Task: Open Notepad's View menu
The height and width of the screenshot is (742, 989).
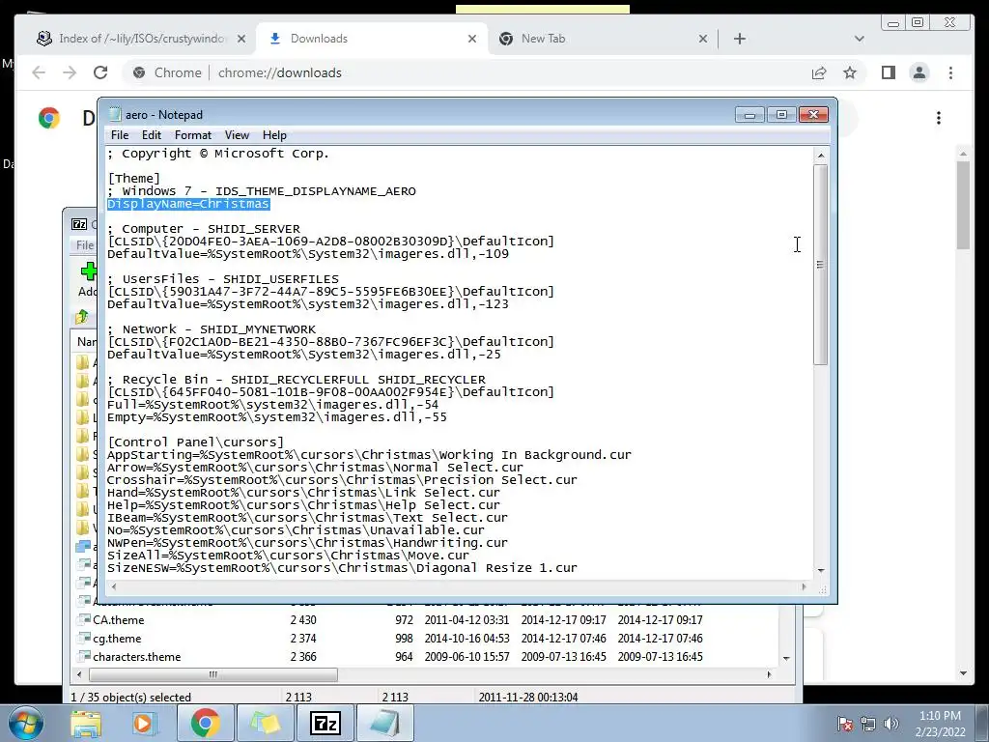Action: click(x=237, y=135)
